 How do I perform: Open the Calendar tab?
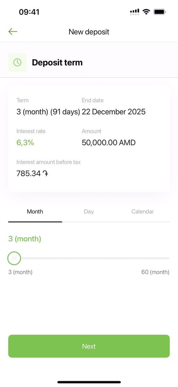(x=143, y=212)
